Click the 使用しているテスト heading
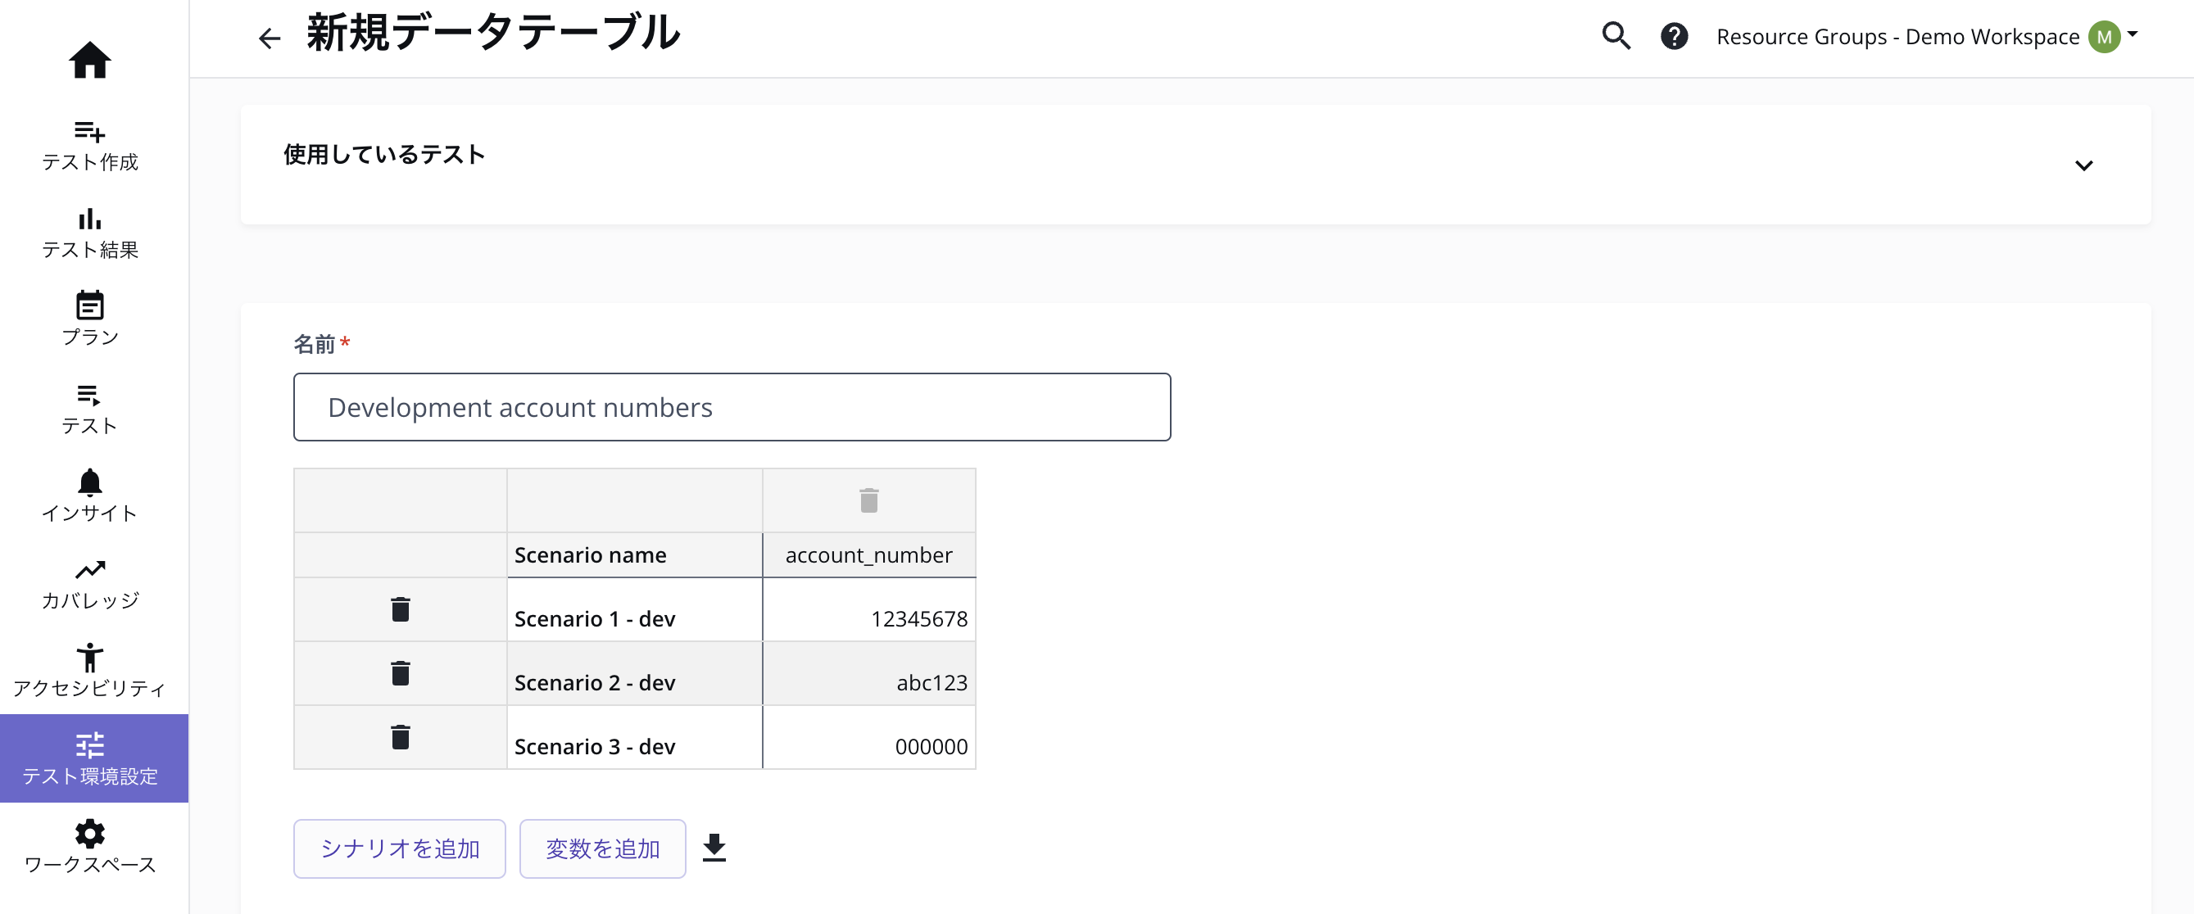Viewport: 2194px width, 914px height. click(384, 154)
